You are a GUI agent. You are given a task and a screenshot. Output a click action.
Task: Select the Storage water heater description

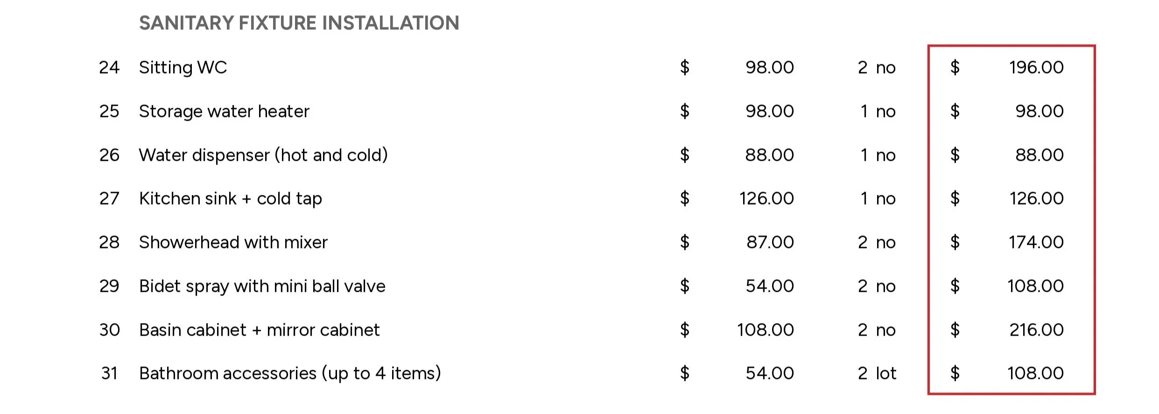pos(224,111)
